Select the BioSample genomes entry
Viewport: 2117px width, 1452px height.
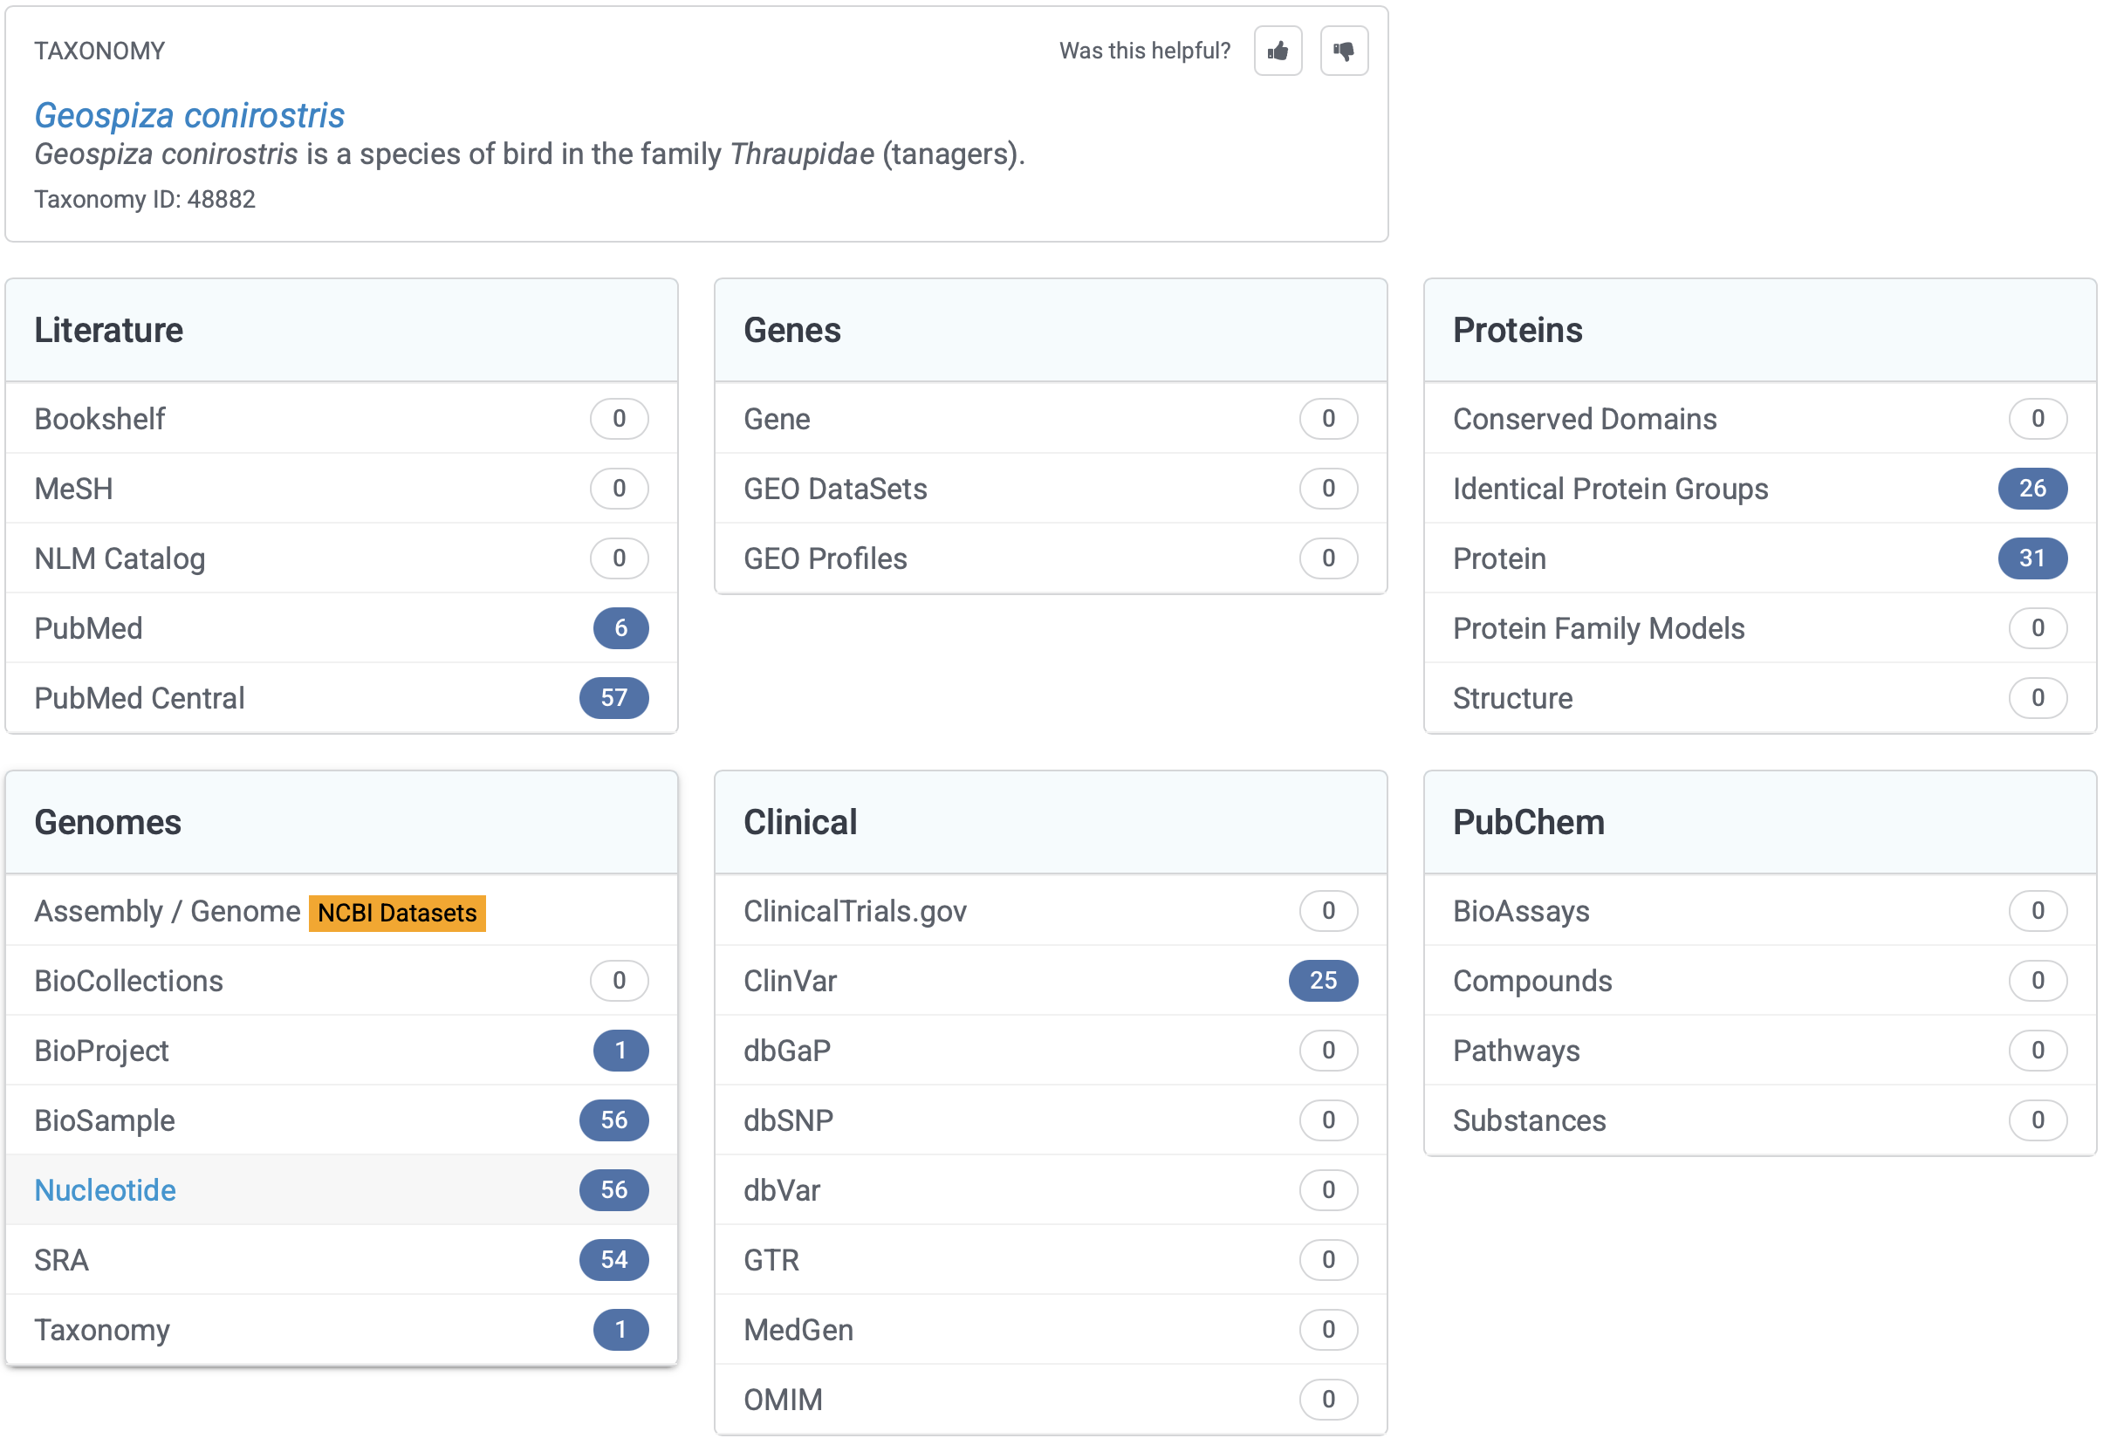[105, 1120]
